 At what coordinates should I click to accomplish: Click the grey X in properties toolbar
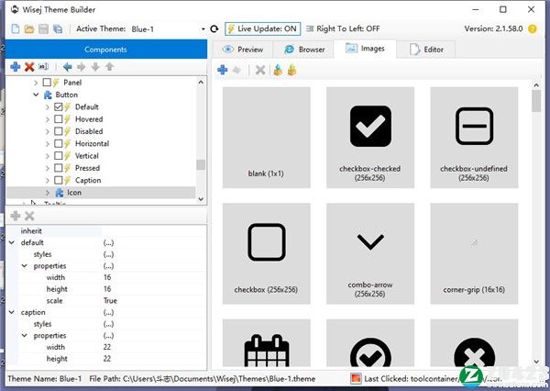click(x=29, y=216)
